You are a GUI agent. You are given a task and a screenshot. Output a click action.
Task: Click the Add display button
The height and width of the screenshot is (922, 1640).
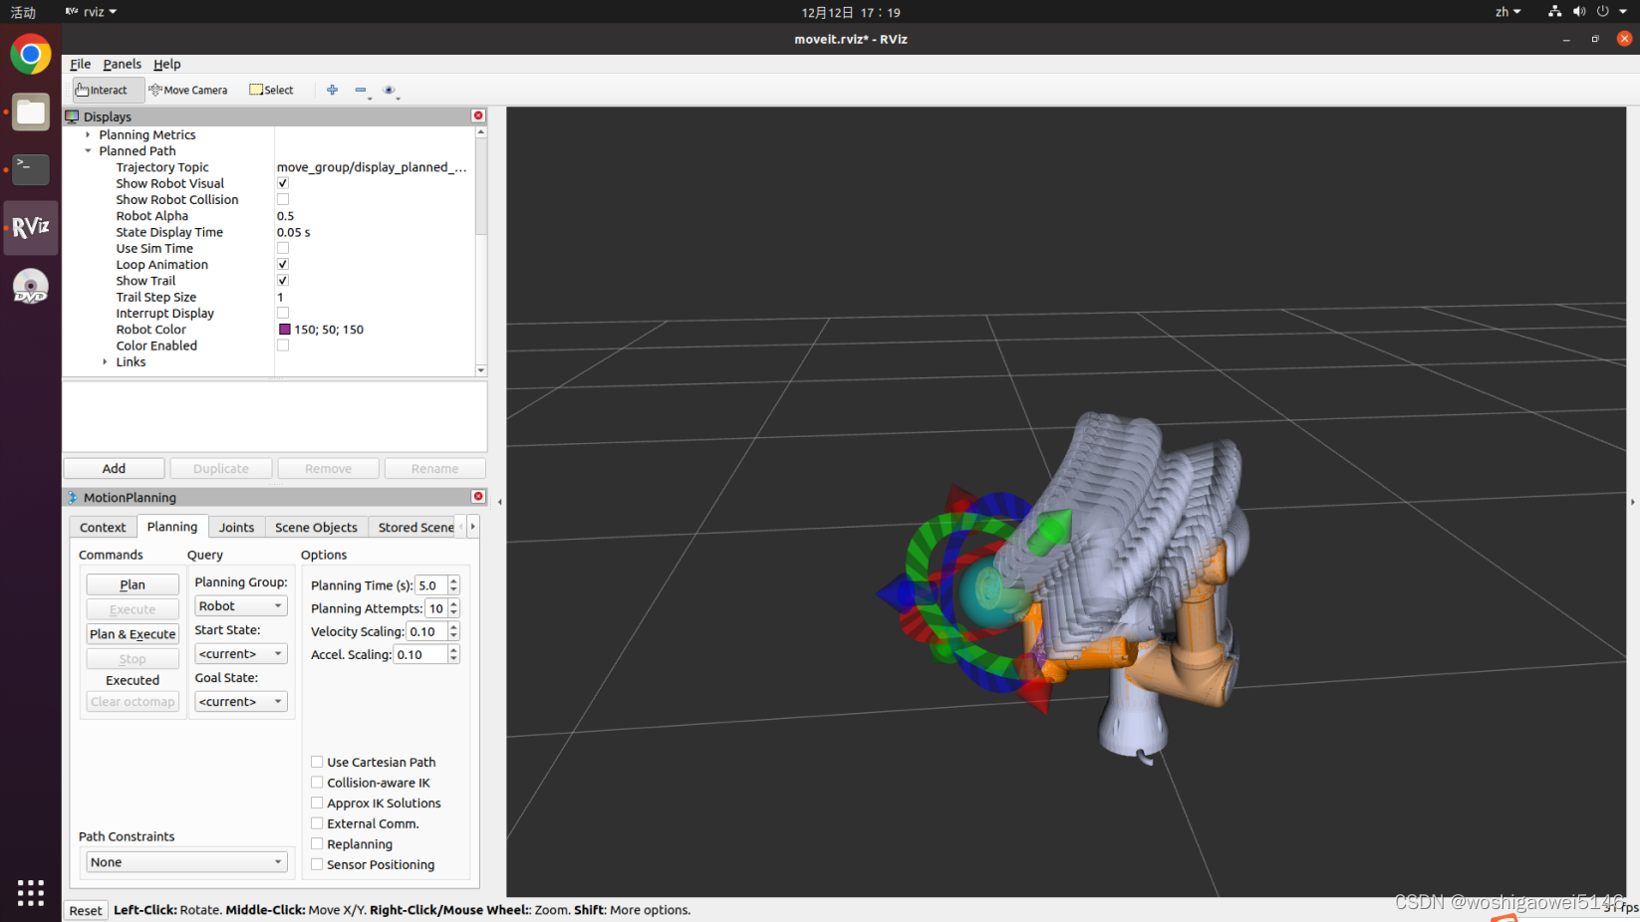click(115, 468)
